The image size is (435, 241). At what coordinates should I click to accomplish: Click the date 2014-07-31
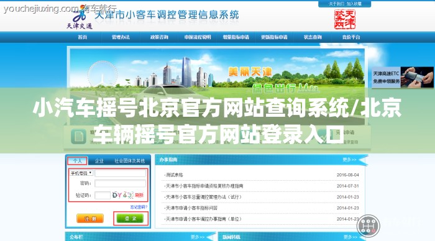[348, 186]
